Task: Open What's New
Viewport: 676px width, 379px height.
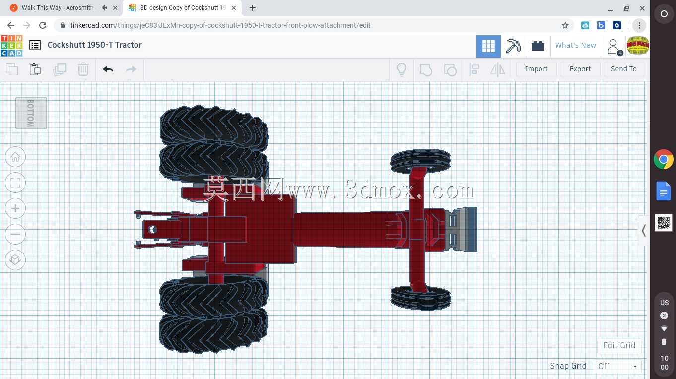Action: 575,45
